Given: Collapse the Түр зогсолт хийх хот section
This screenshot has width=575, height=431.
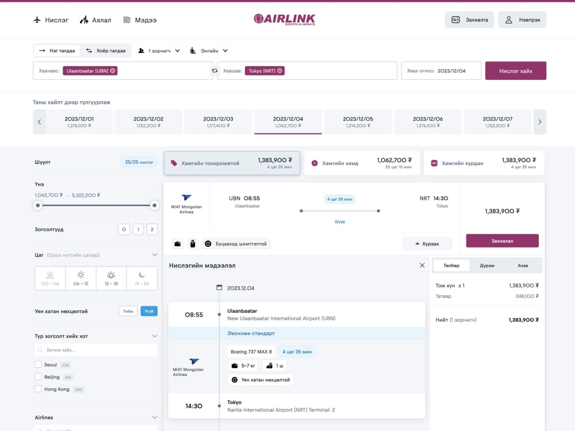Looking at the screenshot, I should pos(155,336).
